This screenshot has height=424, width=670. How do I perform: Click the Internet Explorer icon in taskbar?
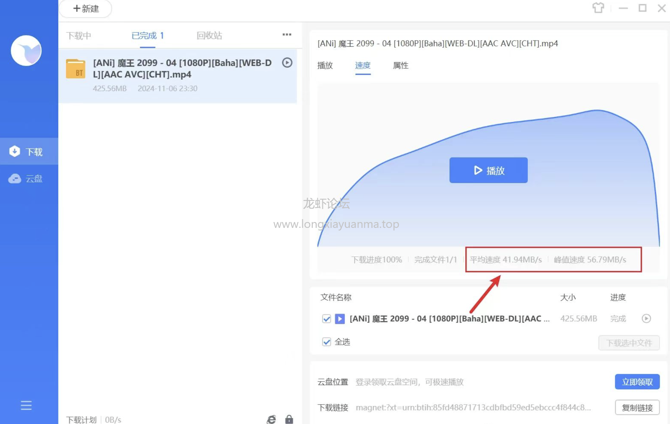271,418
